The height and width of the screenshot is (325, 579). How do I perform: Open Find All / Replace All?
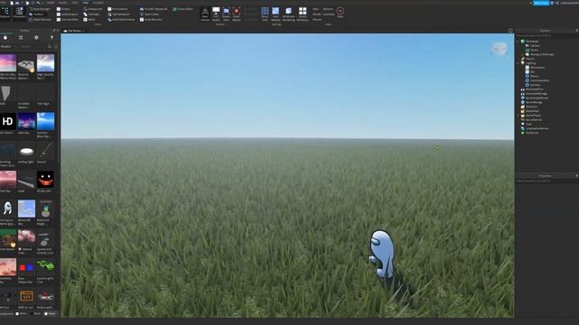tap(153, 9)
